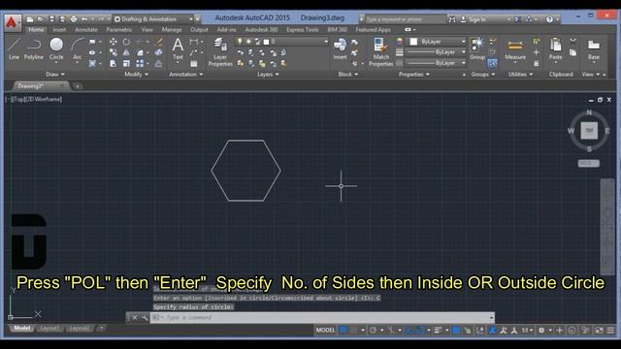The height and width of the screenshot is (349, 621).
Task: Open the Parametric ribbon tab
Action: [x=119, y=30]
